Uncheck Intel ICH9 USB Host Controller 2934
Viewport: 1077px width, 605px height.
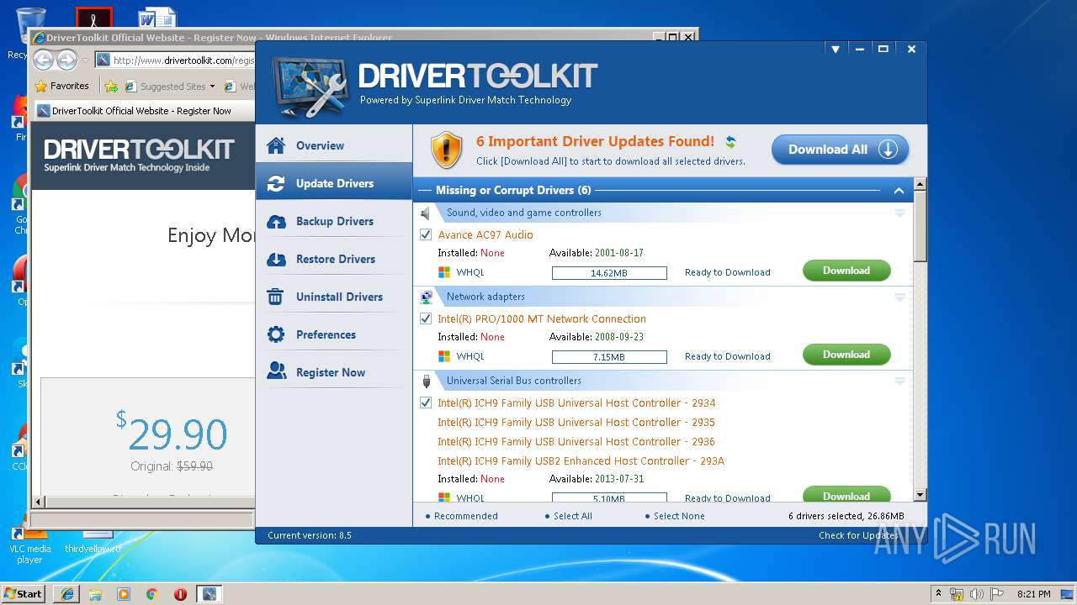point(426,402)
